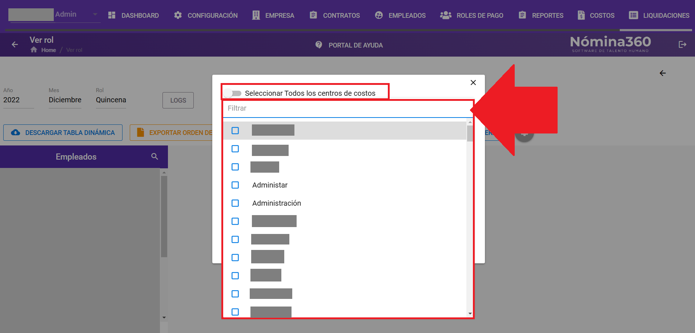This screenshot has width=695, height=333.
Task: Check the first cost center checkbox
Action: click(235, 131)
